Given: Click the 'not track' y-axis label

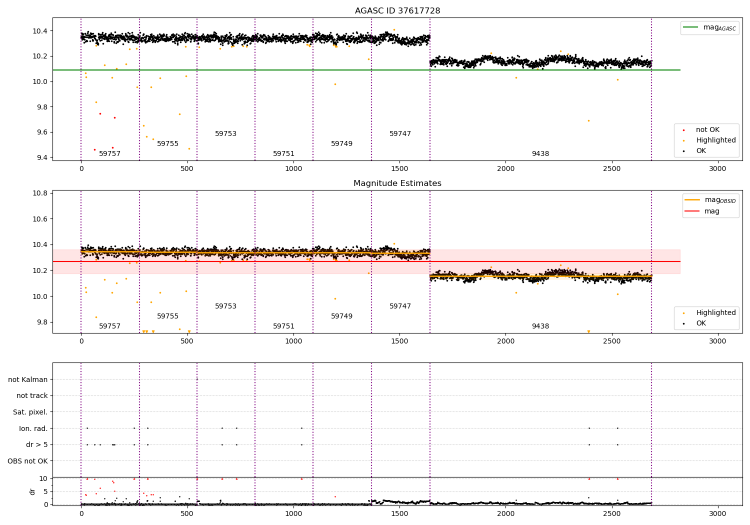Looking at the screenshot, I should point(32,396).
